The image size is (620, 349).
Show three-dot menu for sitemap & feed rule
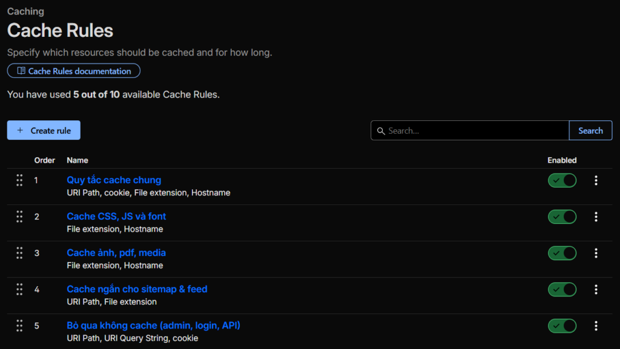click(x=596, y=289)
